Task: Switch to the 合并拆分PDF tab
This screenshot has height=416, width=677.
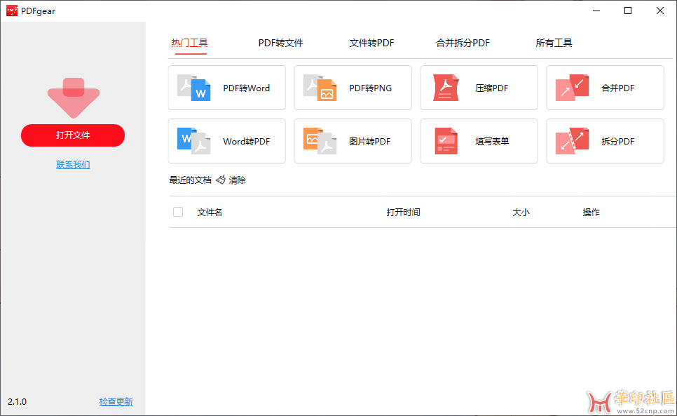Action: [463, 43]
